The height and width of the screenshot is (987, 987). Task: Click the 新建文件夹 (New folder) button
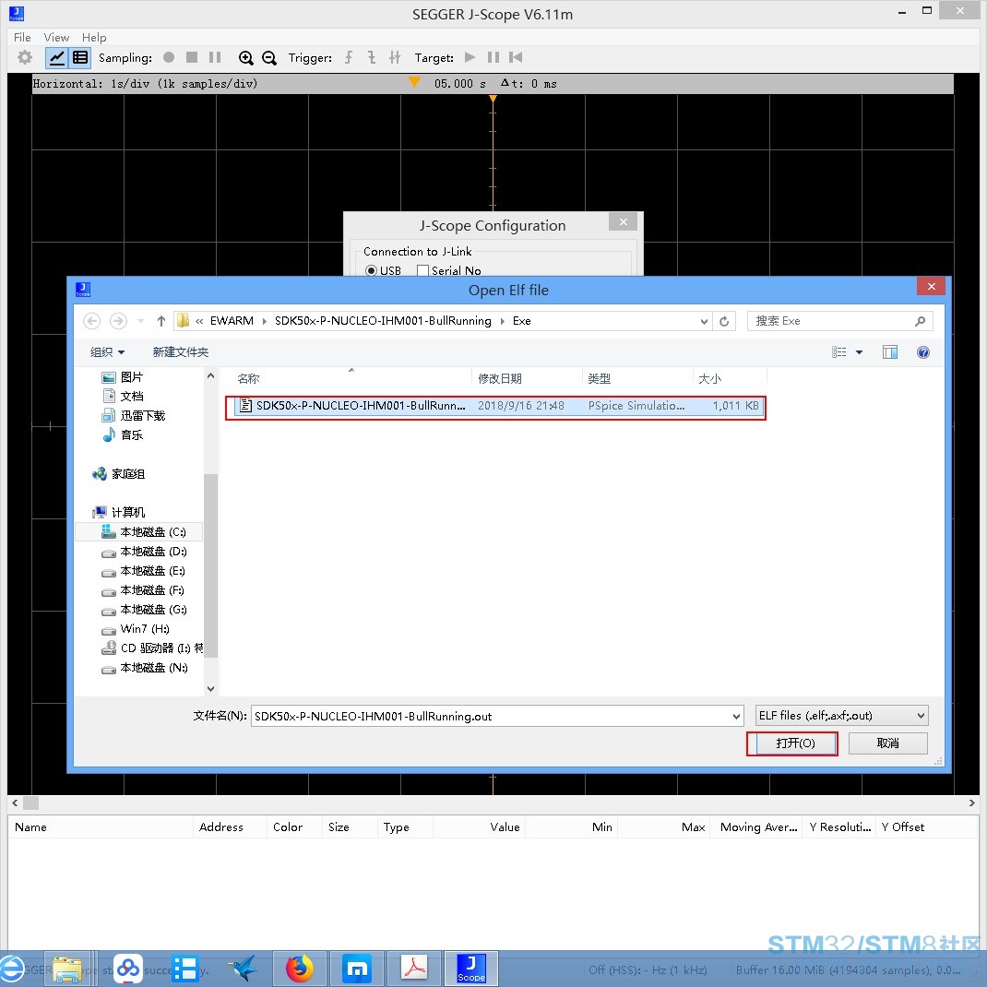pyautogui.click(x=181, y=352)
